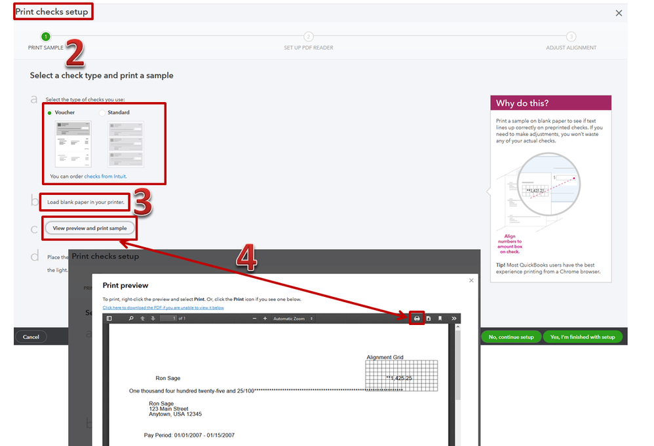Zoom in with the plus icon
This screenshot has width=654, height=446.
[265, 318]
